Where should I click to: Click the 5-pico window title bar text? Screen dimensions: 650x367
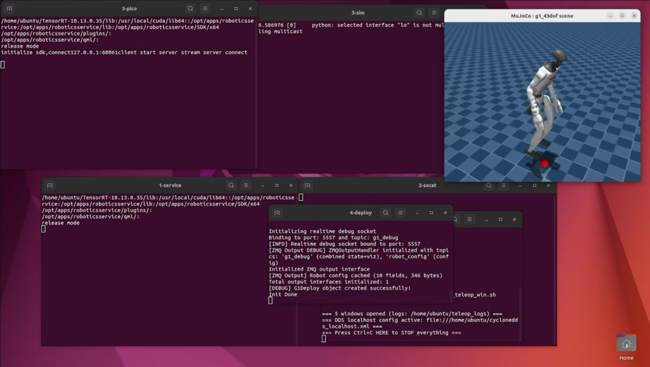pyautogui.click(x=129, y=8)
